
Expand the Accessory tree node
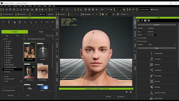[5, 55]
